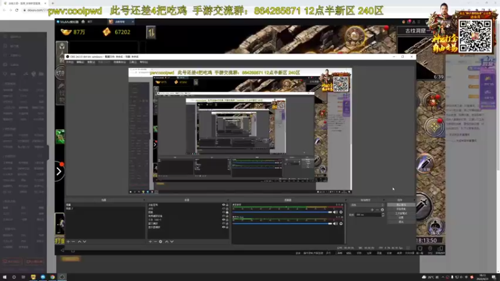This screenshot has height=281, width=500.
Task: Click the transition duration stepper arrows
Action: 383,215
